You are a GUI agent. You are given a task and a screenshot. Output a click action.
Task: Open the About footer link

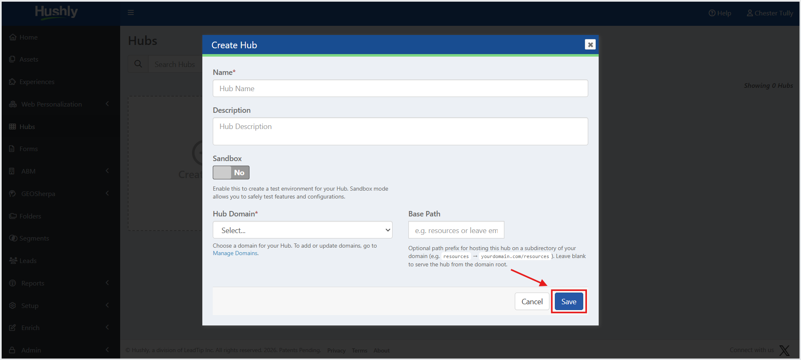pos(381,350)
